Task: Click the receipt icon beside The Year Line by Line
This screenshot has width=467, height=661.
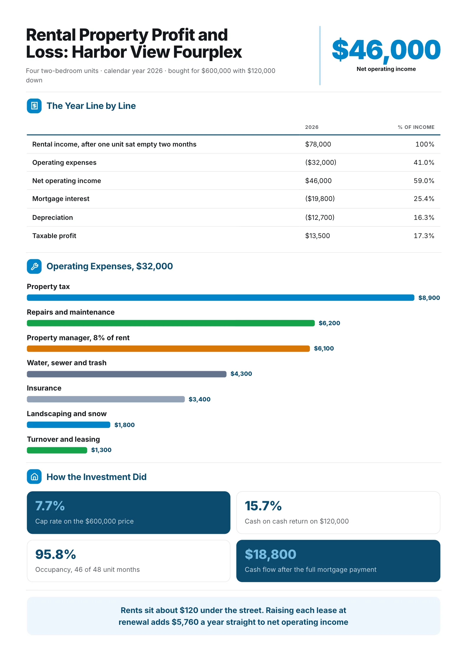Action: (x=34, y=106)
